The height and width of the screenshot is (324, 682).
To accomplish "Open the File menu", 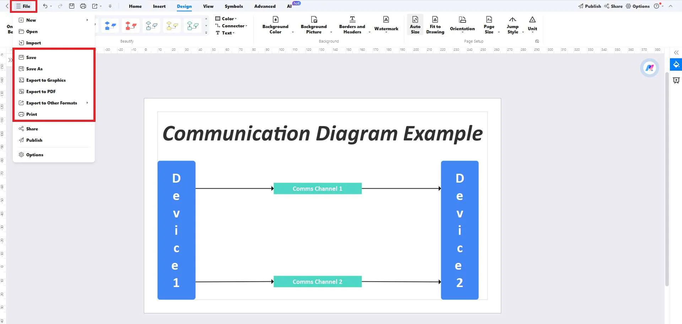I will 23,6.
